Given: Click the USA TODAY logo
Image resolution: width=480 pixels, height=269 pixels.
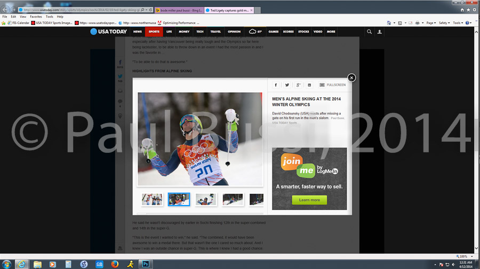Looking at the screenshot, I should (x=109, y=31).
